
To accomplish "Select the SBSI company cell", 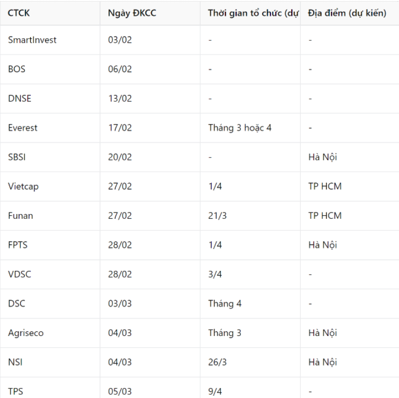I will pos(50,157).
